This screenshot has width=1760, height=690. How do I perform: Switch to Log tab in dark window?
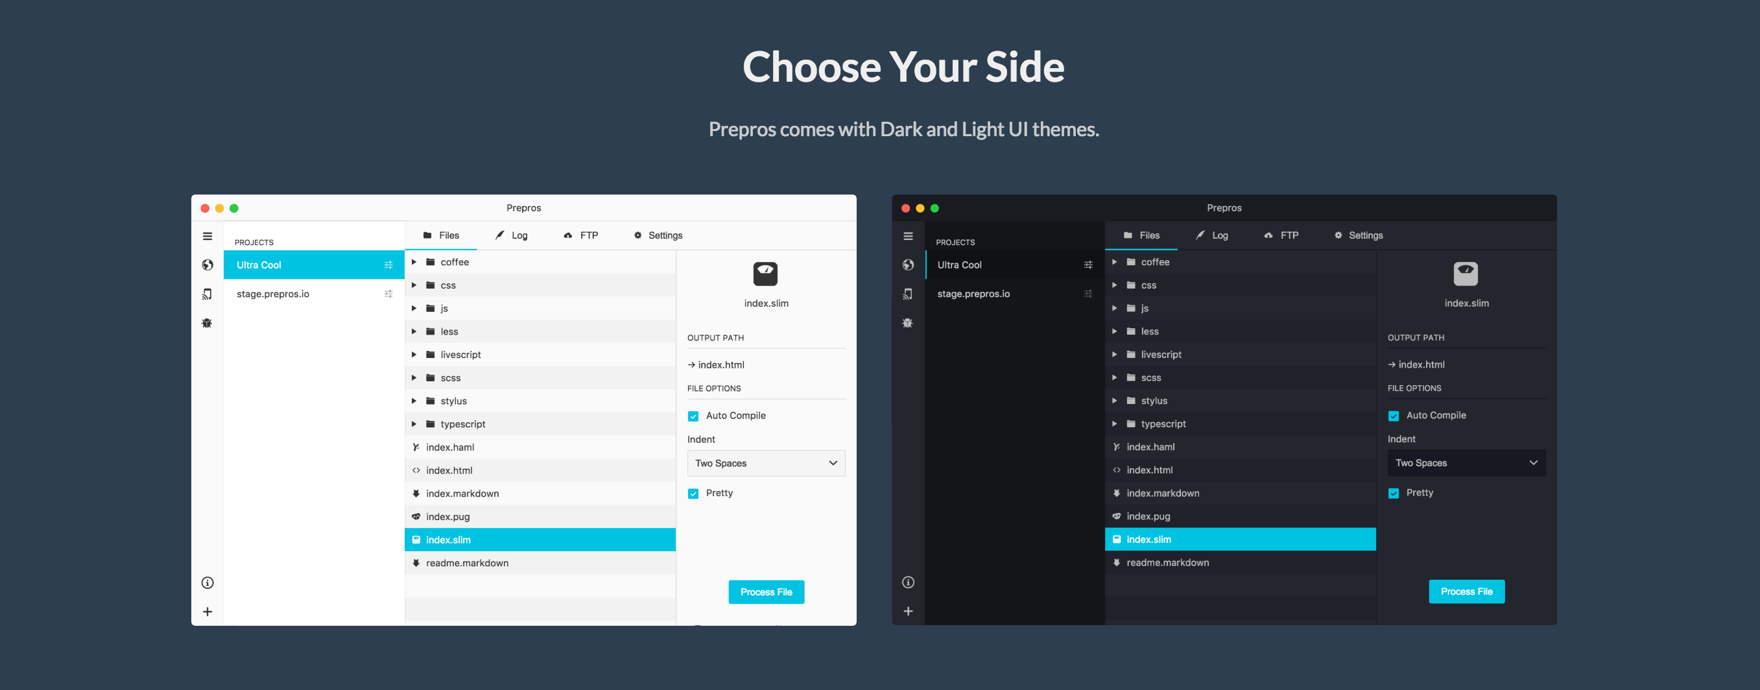[1212, 235]
